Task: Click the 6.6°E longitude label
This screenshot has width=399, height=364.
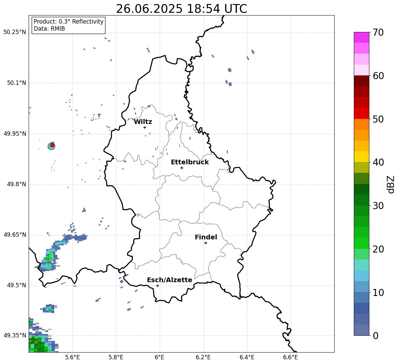Action: click(x=290, y=357)
